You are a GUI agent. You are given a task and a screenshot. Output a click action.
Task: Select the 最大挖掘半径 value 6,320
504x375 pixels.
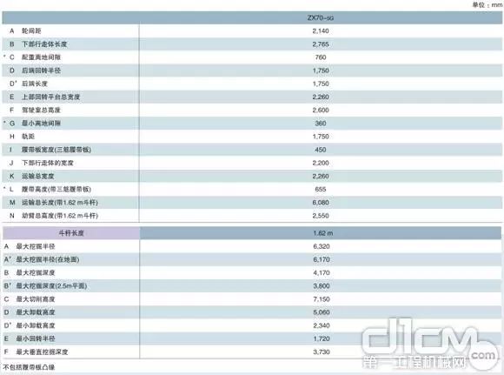(322, 246)
